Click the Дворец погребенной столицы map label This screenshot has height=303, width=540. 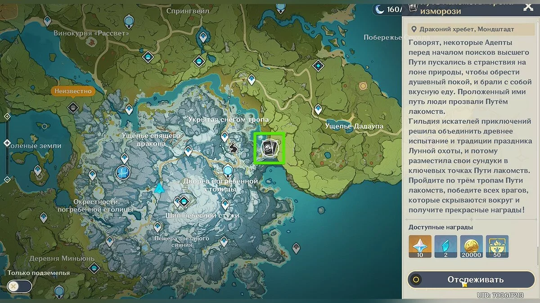tap(220, 185)
